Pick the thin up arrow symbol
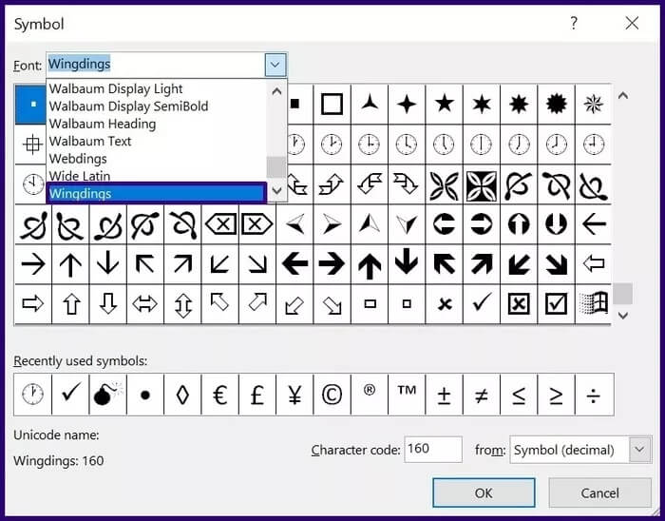 coord(70,264)
